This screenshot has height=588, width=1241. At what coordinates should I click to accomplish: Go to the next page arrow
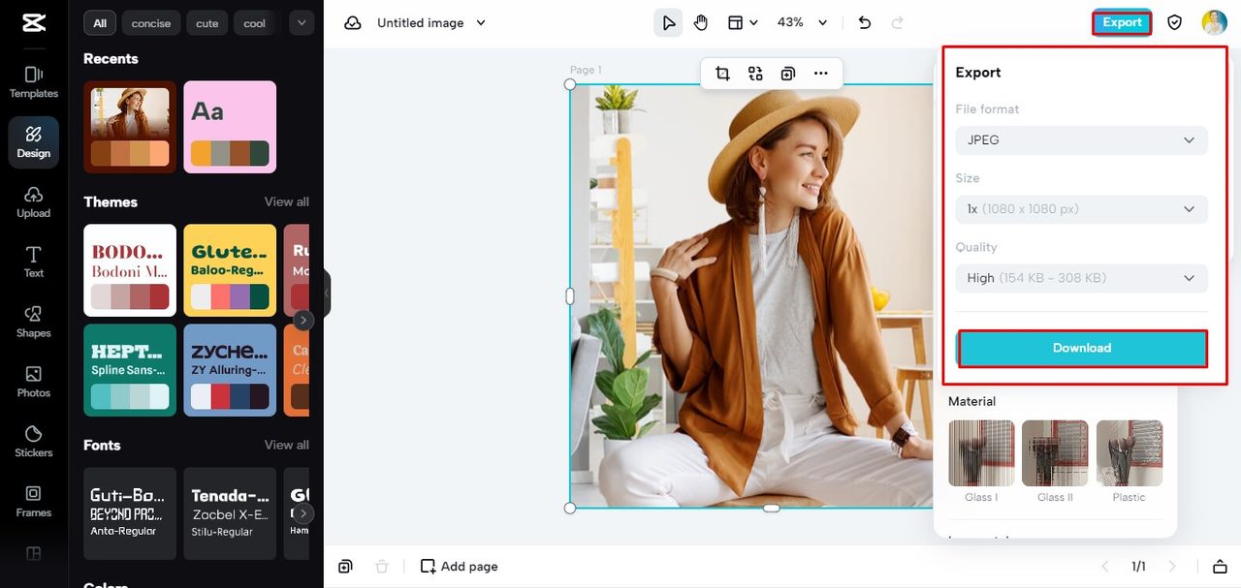point(1172,567)
